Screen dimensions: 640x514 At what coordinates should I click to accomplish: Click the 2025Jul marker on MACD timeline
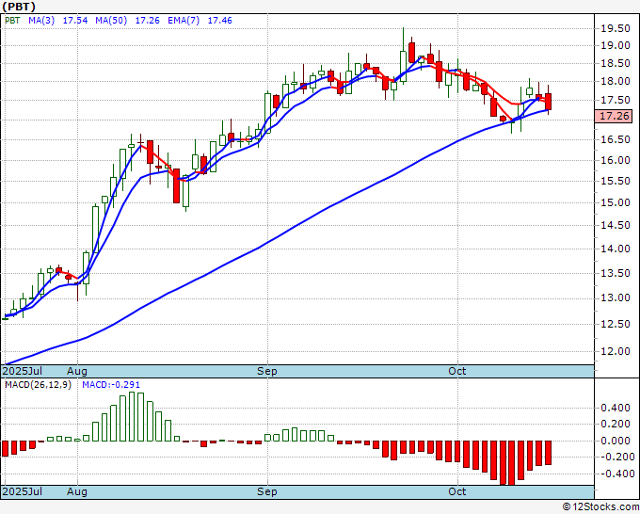click(23, 491)
